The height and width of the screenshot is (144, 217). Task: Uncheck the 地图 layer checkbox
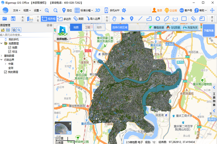[x=10, y=48]
